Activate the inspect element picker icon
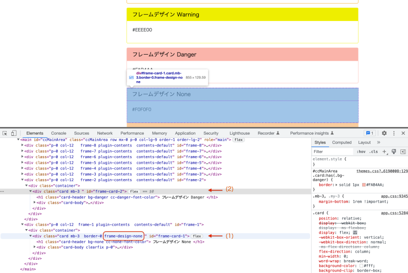The width and height of the screenshot is (408, 273). pyautogui.click(x=5, y=133)
